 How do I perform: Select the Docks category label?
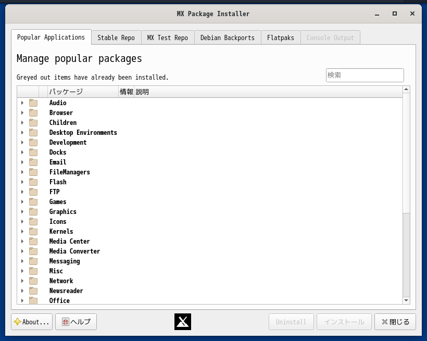coord(58,152)
